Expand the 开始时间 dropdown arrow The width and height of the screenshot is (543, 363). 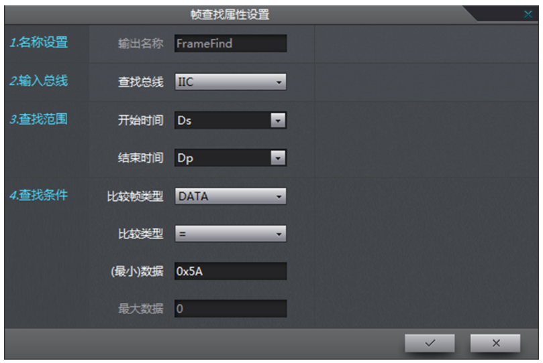[278, 120]
